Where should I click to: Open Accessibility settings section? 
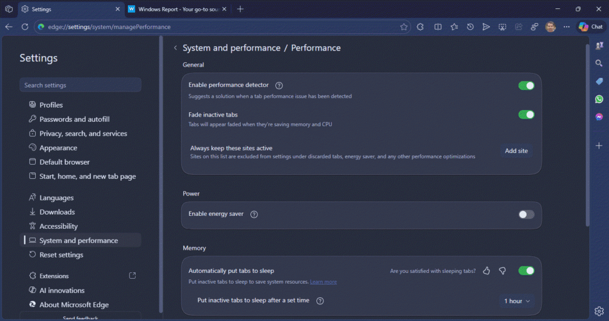coord(80,226)
